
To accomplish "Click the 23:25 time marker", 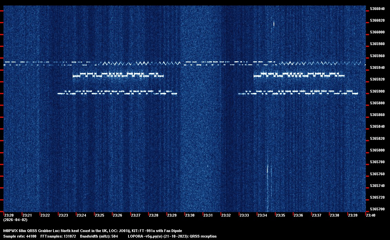I will click(x=99, y=215).
